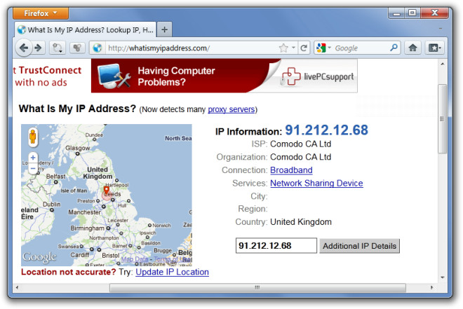Maximize the Firefox window
The width and height of the screenshot is (463, 309).
[412, 13]
